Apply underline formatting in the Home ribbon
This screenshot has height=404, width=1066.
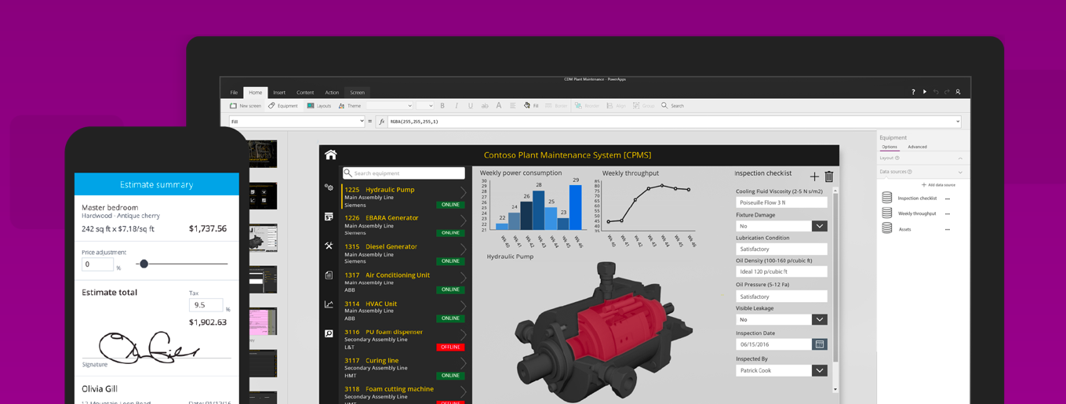[x=471, y=105]
